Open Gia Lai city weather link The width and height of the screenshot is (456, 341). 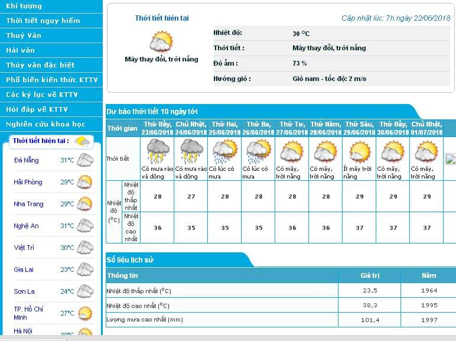22,269
